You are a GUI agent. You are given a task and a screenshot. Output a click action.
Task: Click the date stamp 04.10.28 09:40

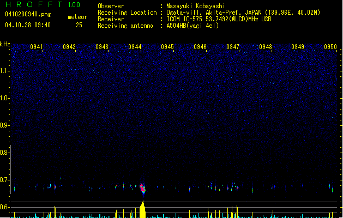coord(28,25)
